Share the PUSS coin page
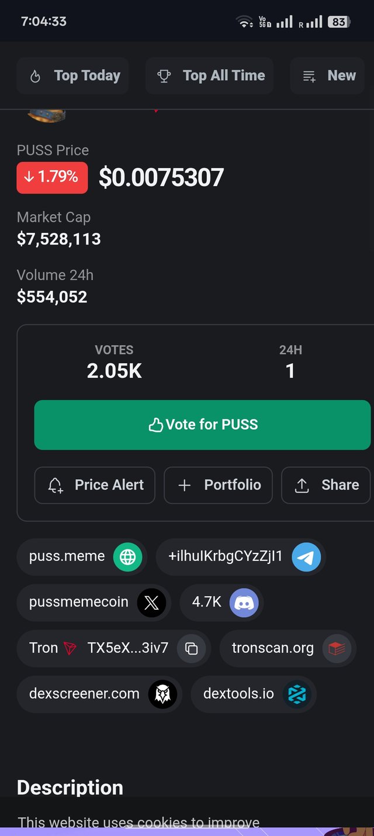 point(326,485)
